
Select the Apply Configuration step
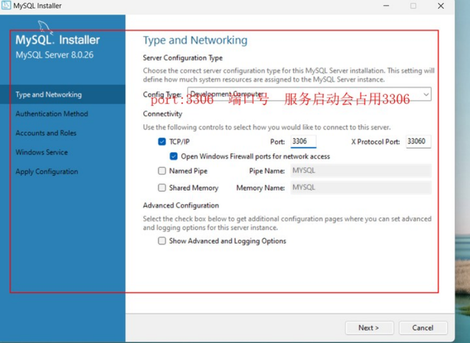(47, 171)
